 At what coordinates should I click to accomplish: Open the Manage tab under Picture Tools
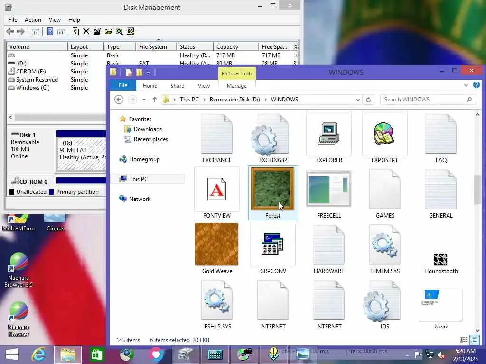[x=237, y=86]
